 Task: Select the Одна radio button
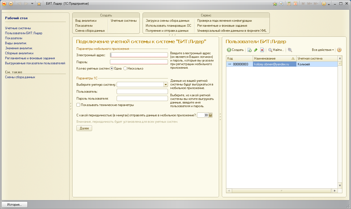[112, 68]
